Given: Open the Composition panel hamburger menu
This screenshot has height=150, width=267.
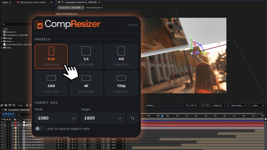Looking at the screenshot, I should point(100,2).
